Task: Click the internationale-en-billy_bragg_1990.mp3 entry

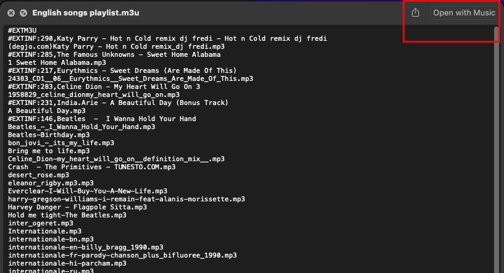Action: pyautogui.click(x=85, y=248)
